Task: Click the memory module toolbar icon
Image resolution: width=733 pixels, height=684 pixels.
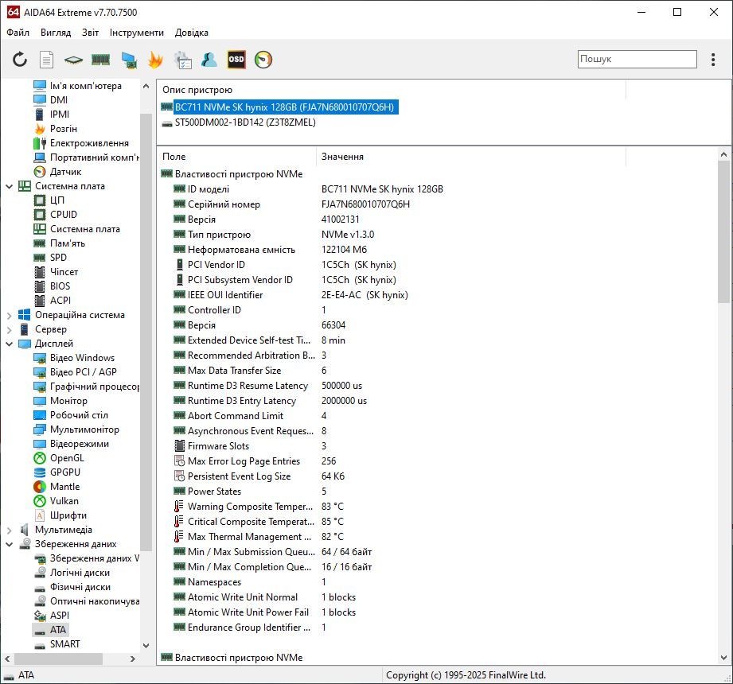Action: click(100, 60)
